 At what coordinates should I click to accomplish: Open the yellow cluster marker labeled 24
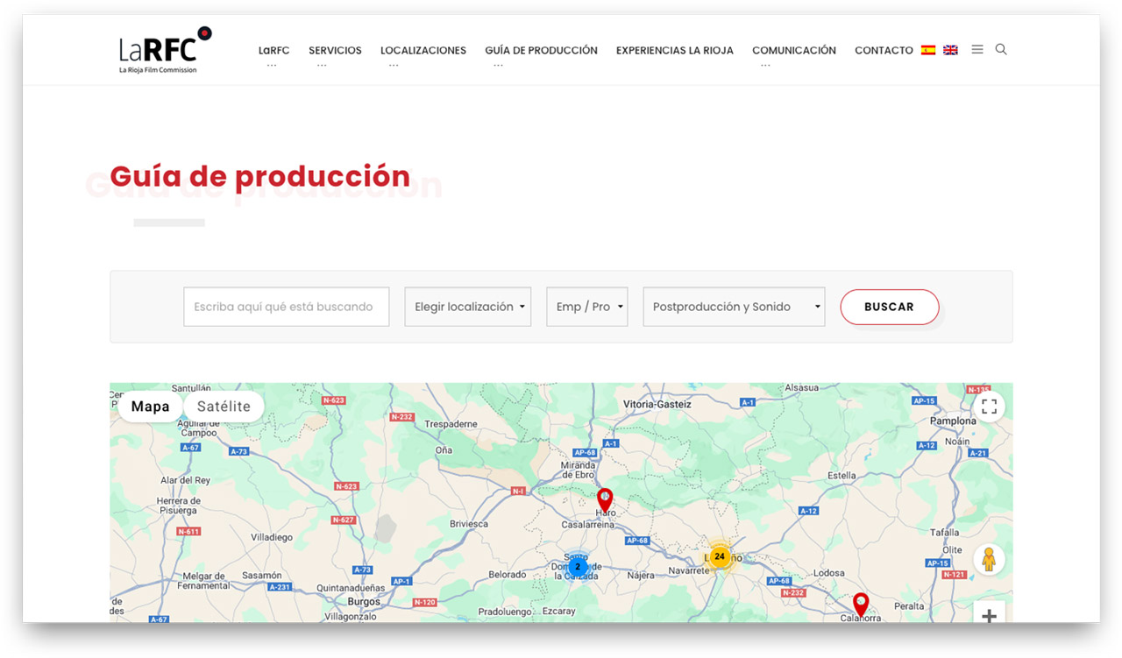point(720,556)
